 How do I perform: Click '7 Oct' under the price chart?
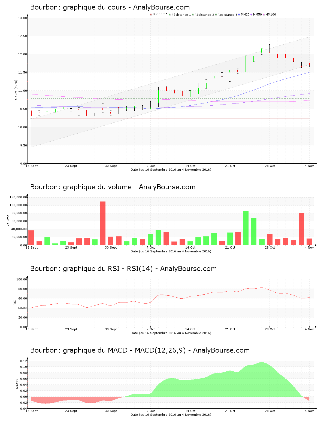point(151,166)
